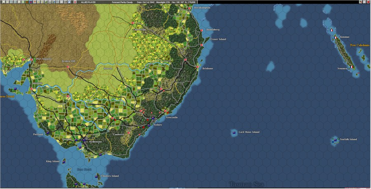This screenshot has height=189, width=371.
Task: Click the Moonlight percentage readout
Action: click(x=163, y=2)
